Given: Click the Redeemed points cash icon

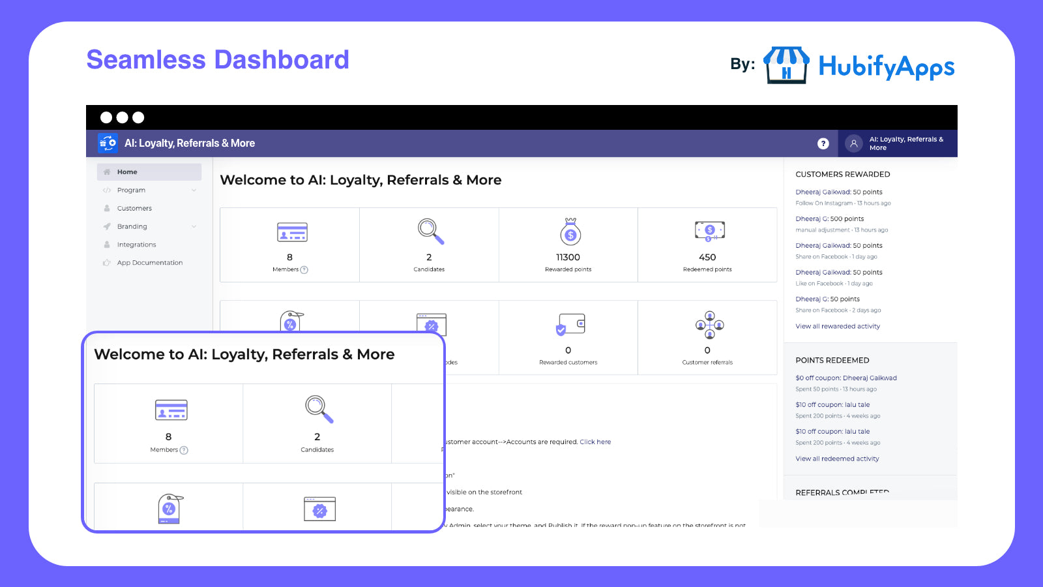Looking at the screenshot, I should tap(707, 230).
